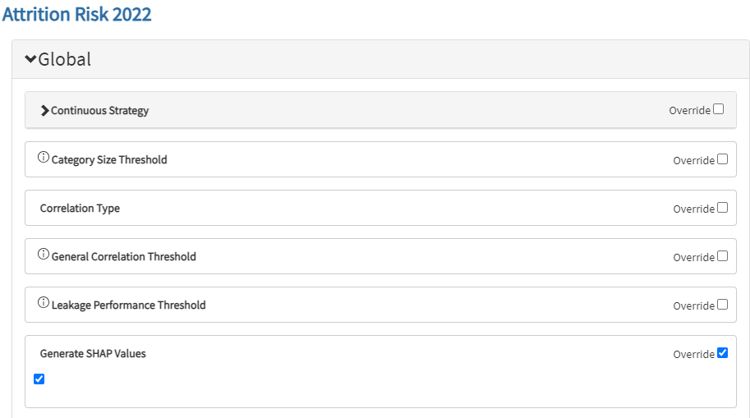Uncheck Override for Generate SHAP Values
The image size is (750, 418).
722,353
